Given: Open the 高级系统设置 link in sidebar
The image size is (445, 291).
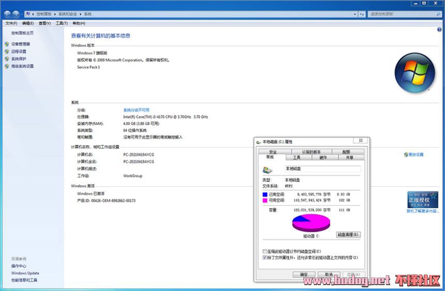Looking at the screenshot, I should click(x=22, y=66).
